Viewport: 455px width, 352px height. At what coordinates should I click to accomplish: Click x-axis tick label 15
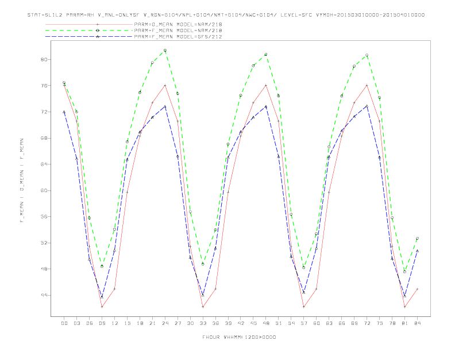[x=128, y=323]
